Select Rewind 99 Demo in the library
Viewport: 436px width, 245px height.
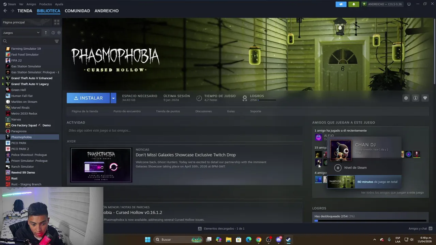[23, 173]
